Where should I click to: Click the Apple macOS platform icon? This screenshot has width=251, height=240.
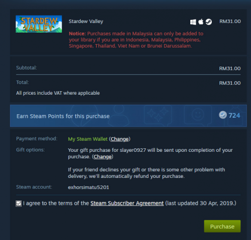coord(201,22)
